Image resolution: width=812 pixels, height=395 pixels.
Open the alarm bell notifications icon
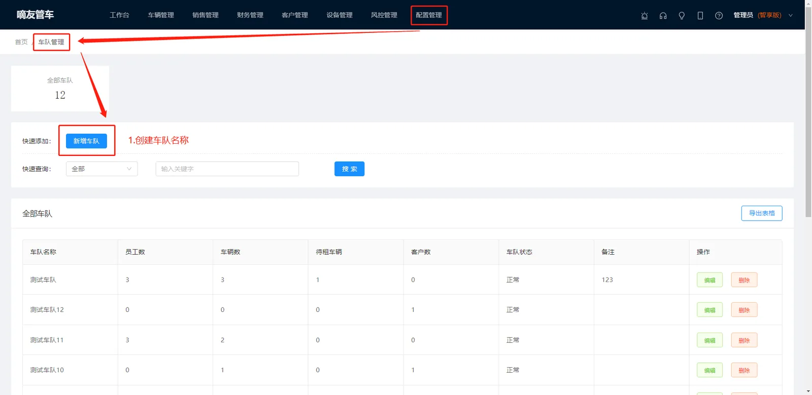(645, 15)
